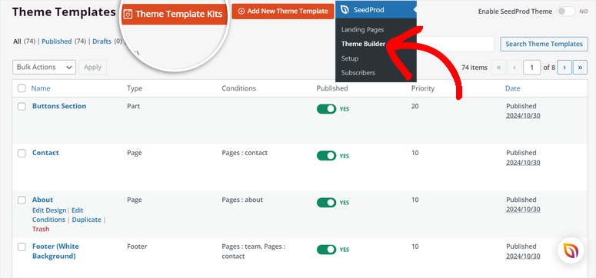Image resolution: width=596 pixels, height=278 pixels.
Task: Go to Subscribers menu item
Action: click(x=358, y=72)
